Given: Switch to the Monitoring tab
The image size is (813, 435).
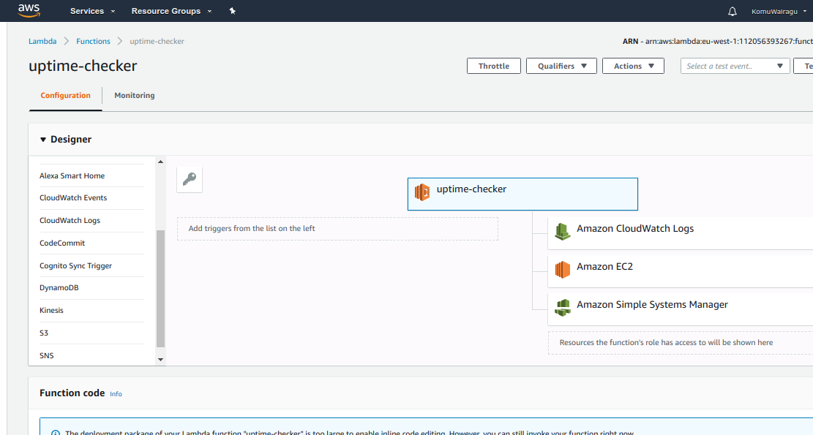Looking at the screenshot, I should (134, 95).
